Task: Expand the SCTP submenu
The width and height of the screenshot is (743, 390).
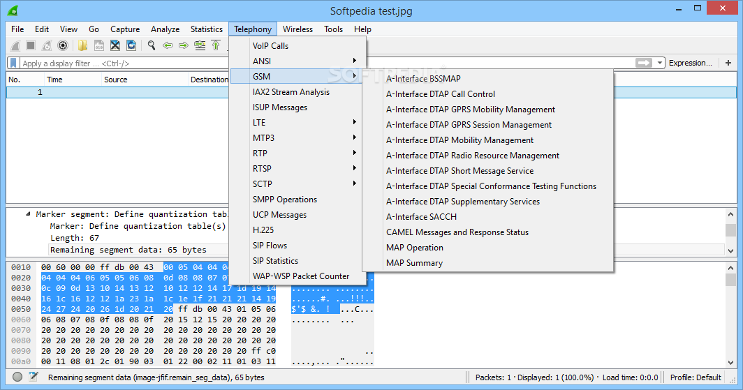Action: coord(297,183)
